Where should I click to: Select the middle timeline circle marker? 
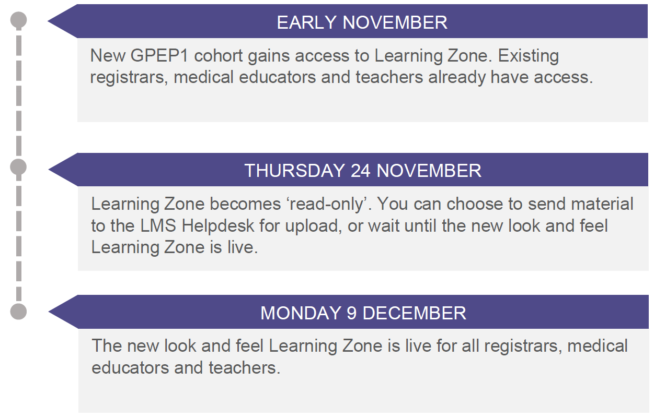(19, 167)
